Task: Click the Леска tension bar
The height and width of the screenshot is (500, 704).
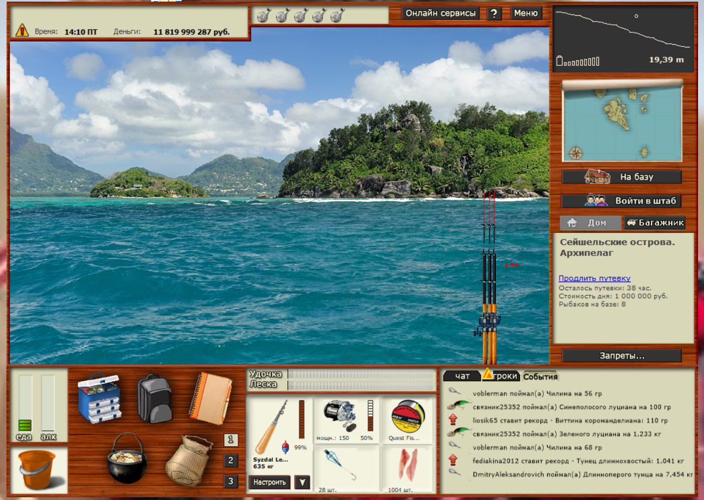Action: [361, 385]
